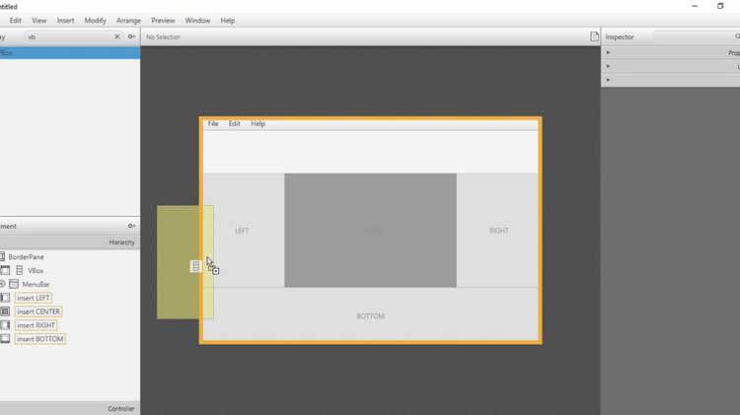
Task: Open the File menu in the design canvas
Action: (213, 123)
